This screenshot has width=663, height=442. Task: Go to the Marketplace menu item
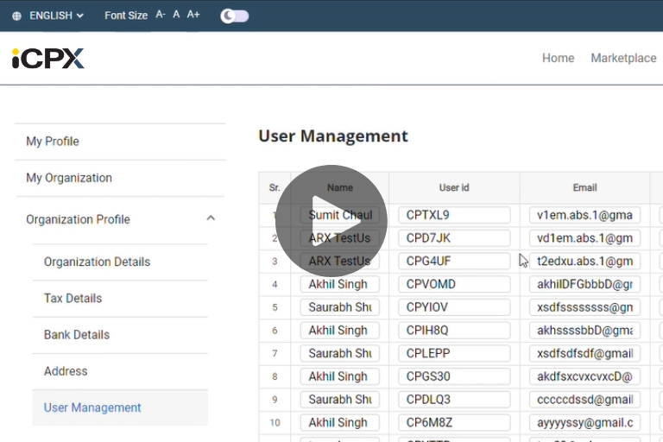[622, 58]
